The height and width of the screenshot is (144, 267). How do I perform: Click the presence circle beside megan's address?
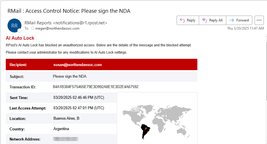[33, 28]
